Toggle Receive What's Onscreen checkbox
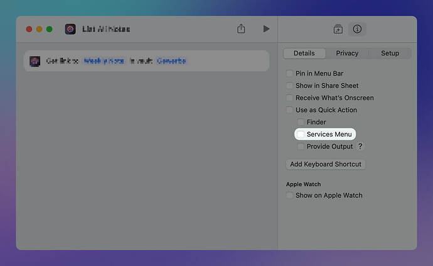 [x=290, y=98]
